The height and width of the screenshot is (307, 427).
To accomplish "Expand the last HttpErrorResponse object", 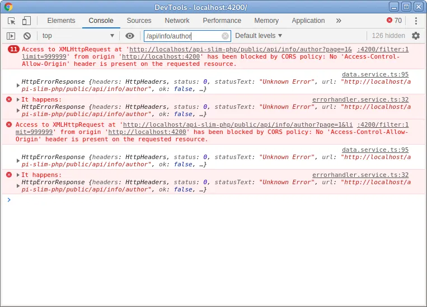I will tap(18, 186).
